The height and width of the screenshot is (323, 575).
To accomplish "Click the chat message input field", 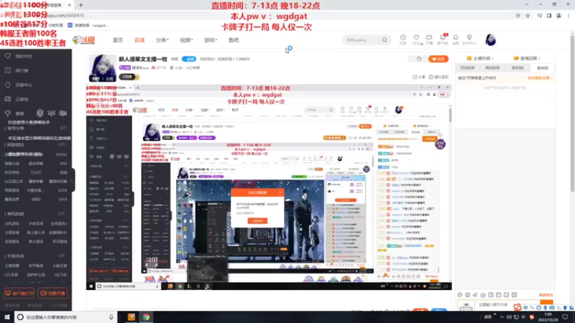I will tap(506, 304).
